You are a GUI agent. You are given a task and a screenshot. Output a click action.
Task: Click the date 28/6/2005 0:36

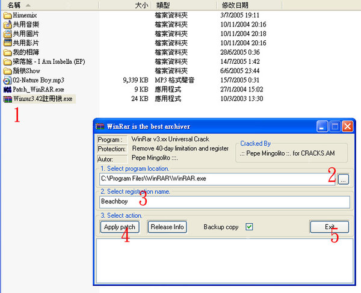239,52
